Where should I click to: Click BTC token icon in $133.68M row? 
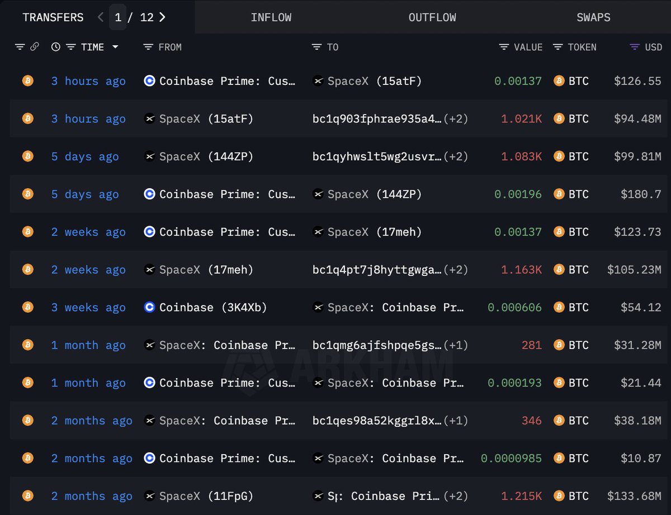559,495
